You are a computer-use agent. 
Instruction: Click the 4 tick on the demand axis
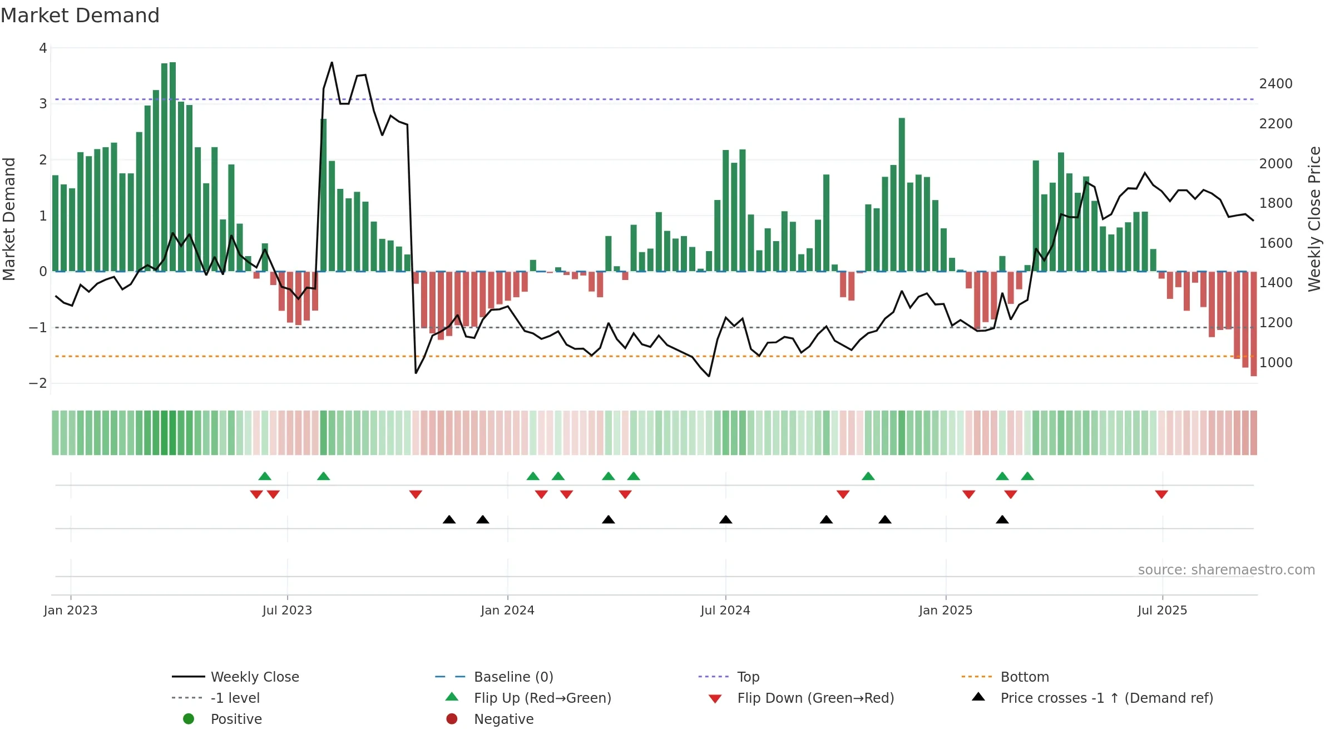[43, 48]
